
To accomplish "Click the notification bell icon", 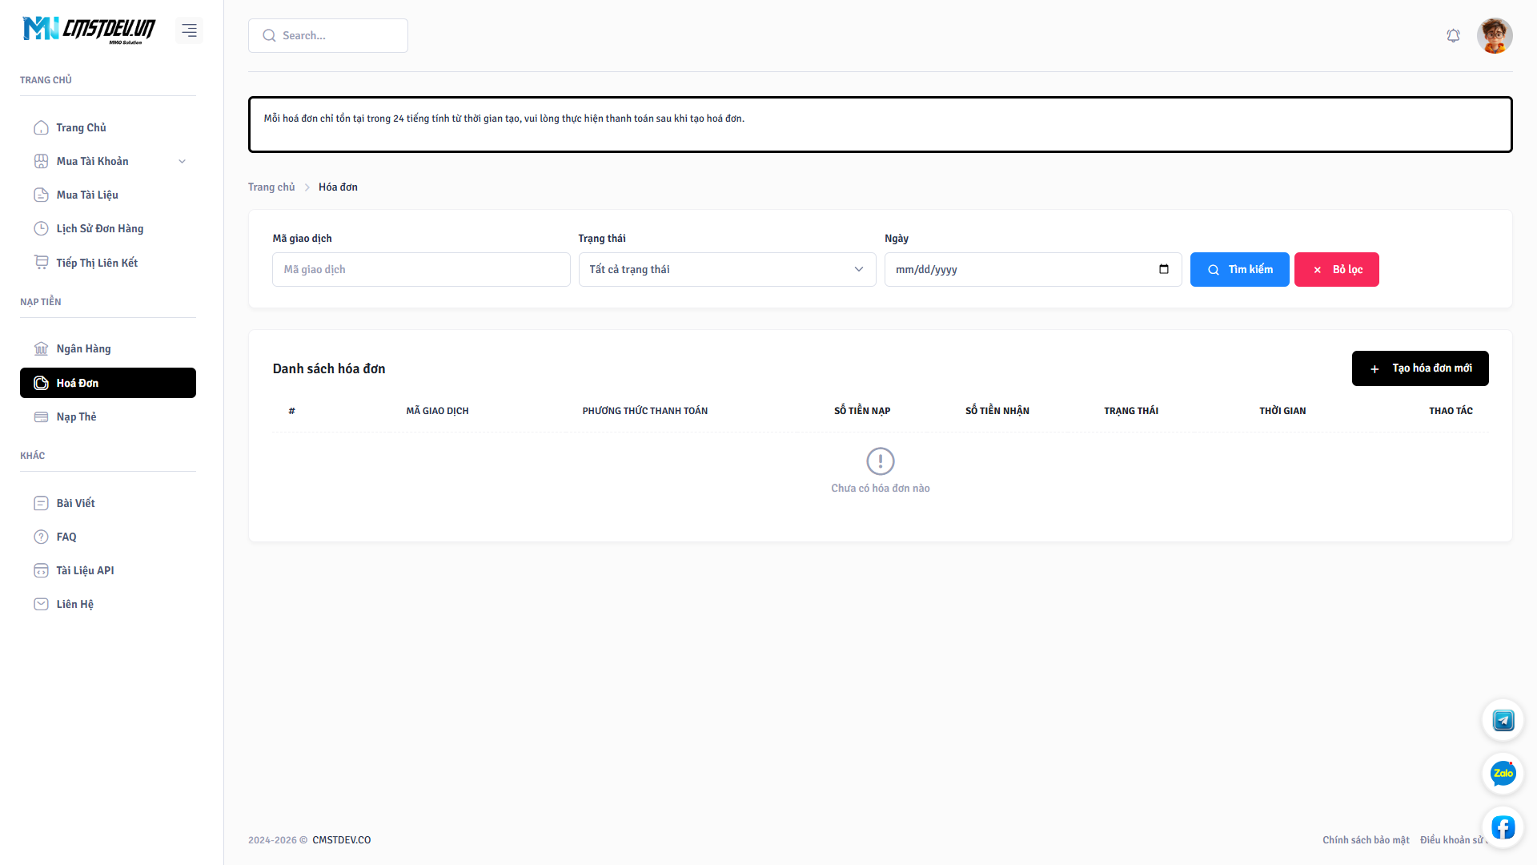I will 1453,36.
